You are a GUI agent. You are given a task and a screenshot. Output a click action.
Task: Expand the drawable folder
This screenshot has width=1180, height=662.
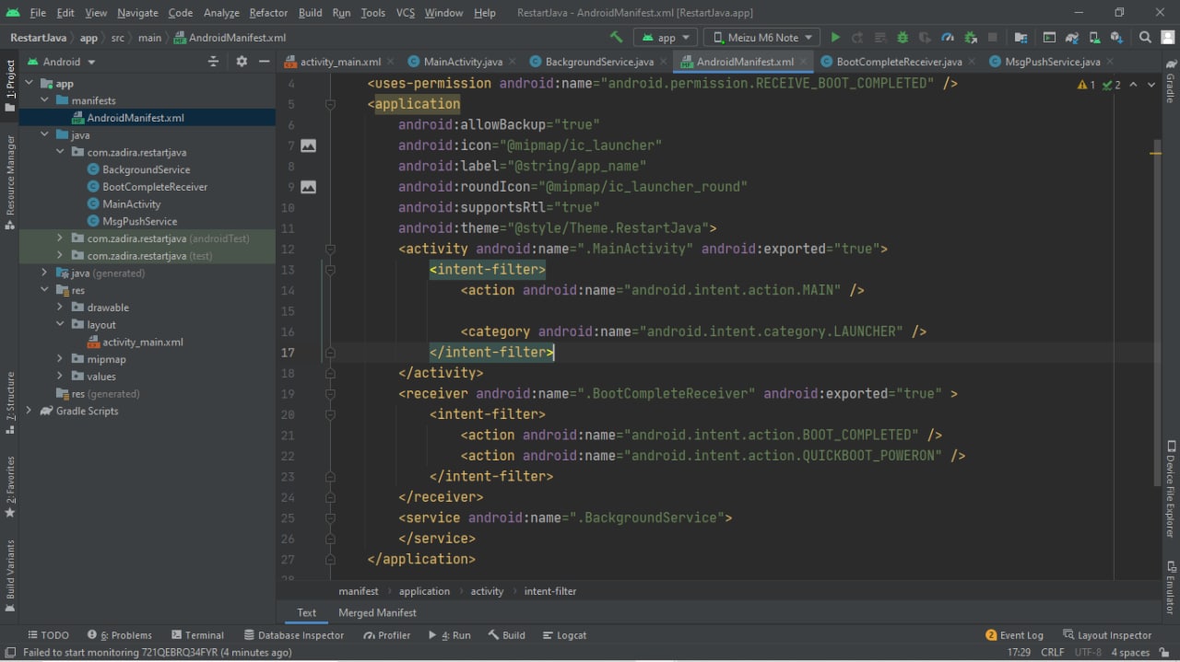tap(60, 308)
